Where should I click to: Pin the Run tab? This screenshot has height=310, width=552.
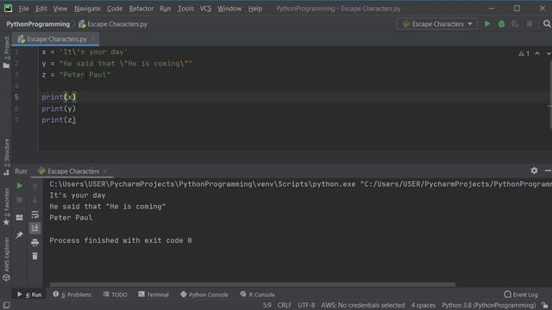point(19,235)
